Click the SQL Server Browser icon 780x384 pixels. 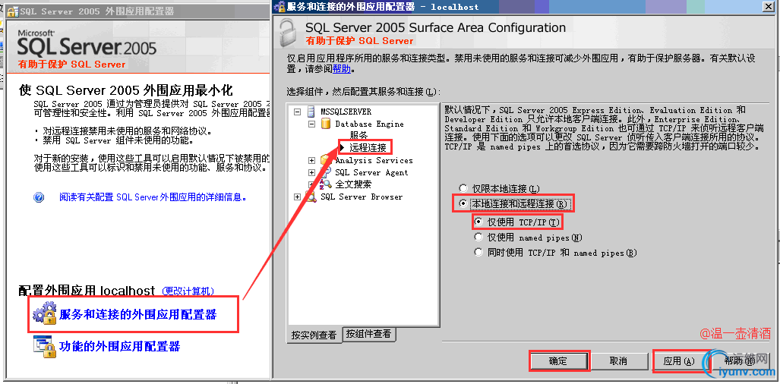(311, 197)
